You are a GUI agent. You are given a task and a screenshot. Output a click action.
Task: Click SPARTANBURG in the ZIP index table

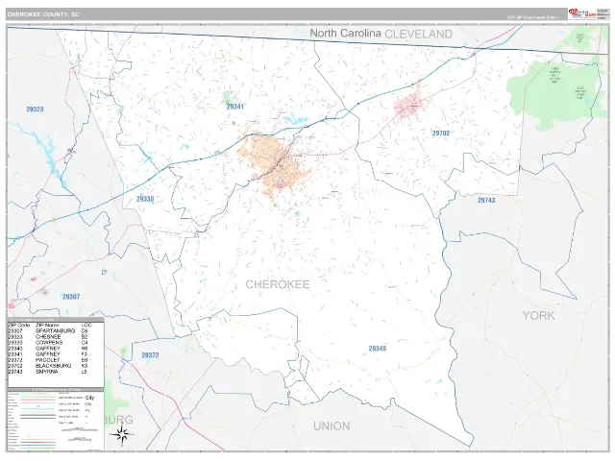[x=56, y=330]
